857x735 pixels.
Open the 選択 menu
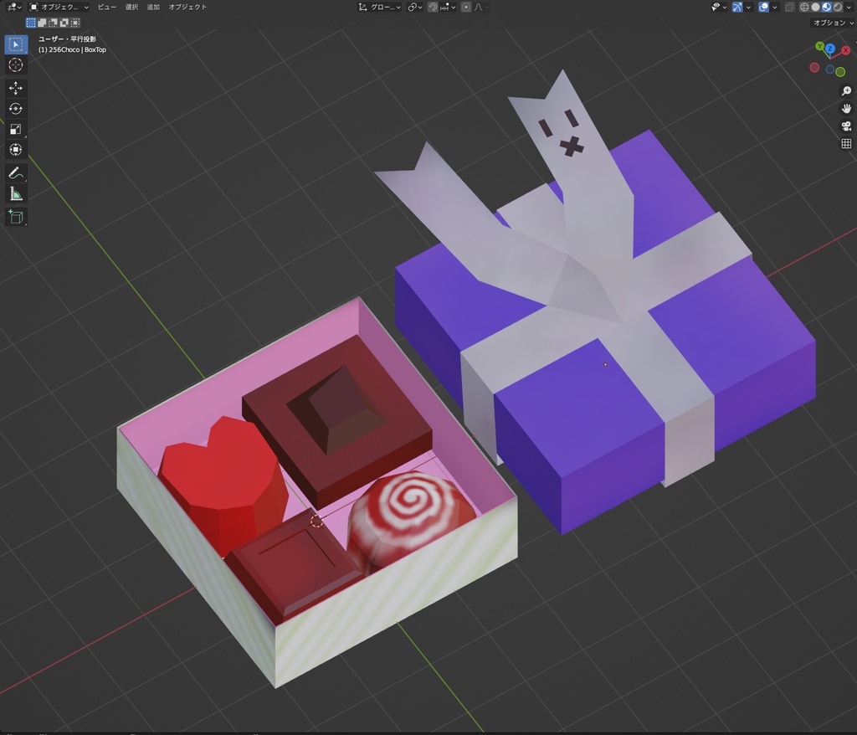(132, 7)
